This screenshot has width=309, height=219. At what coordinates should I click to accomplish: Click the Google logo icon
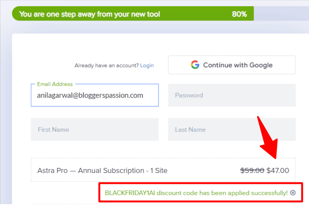(x=195, y=65)
